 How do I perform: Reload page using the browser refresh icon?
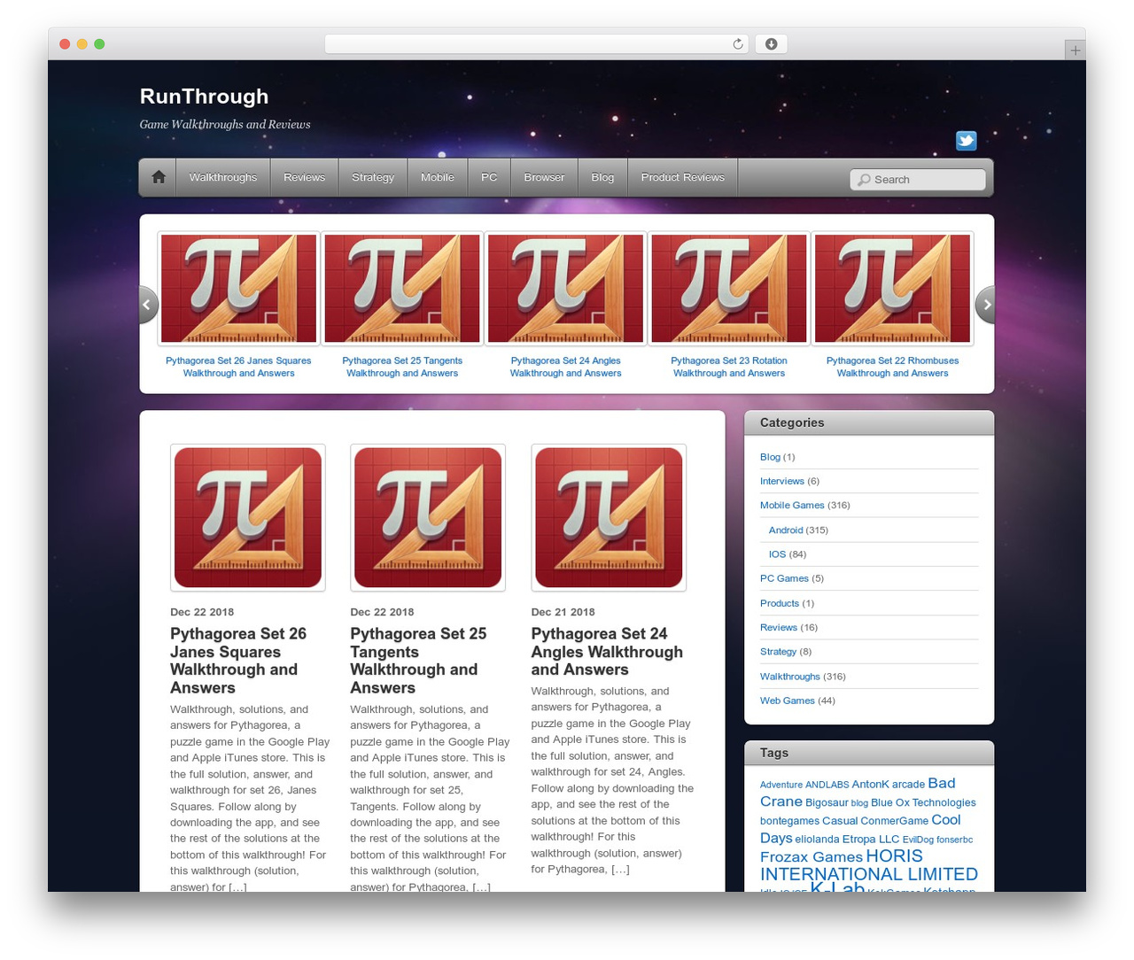[x=737, y=44]
